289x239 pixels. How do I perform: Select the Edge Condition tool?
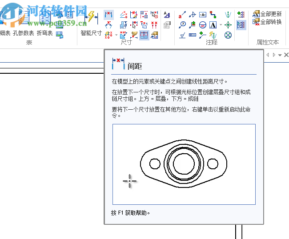203,35
